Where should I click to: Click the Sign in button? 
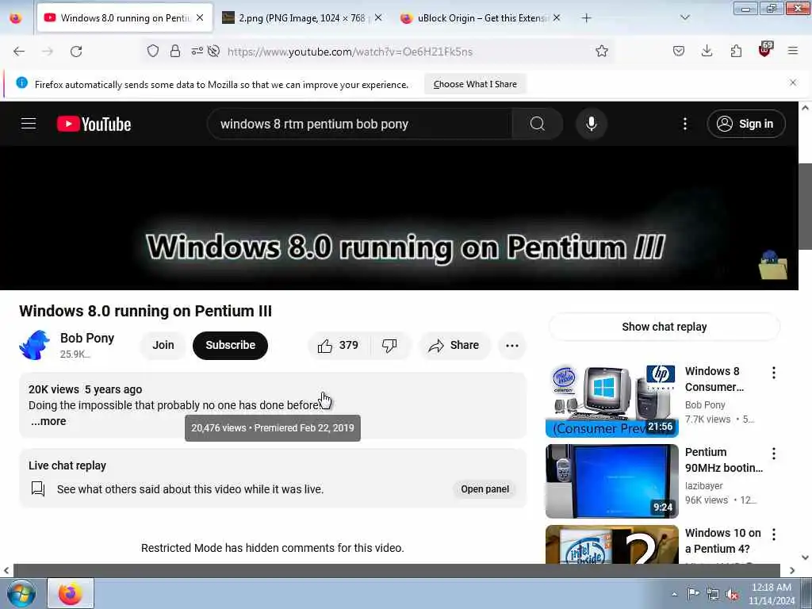(x=745, y=124)
